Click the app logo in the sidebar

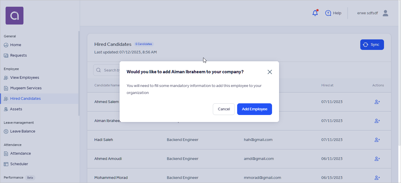pos(14,15)
